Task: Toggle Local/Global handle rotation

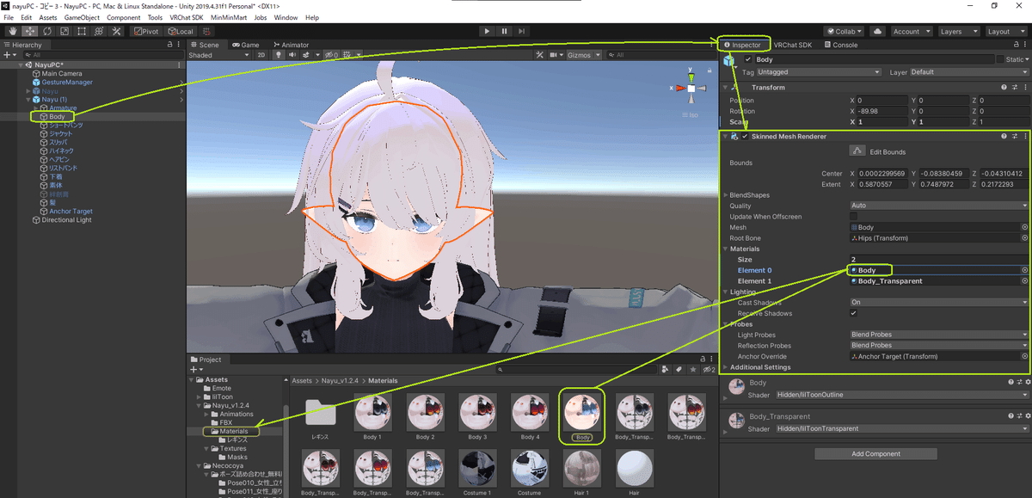Action: tap(181, 31)
